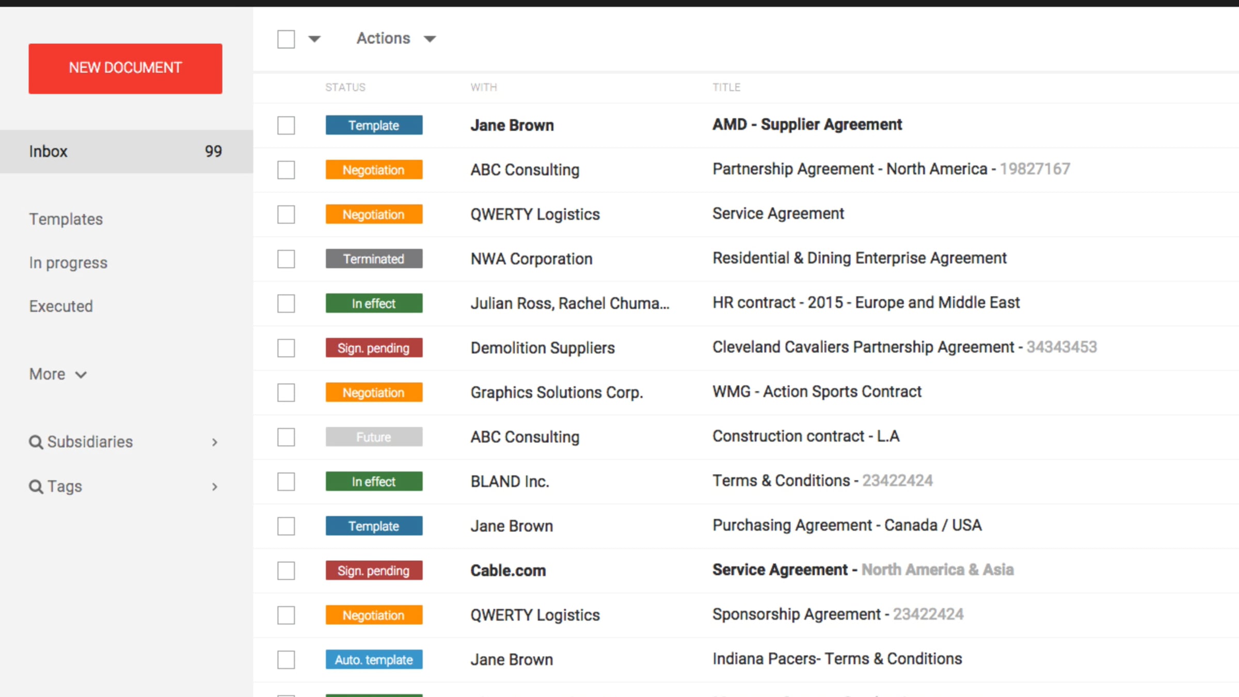
Task: Expand Subsidiaries with its right chevron
Action: pos(215,442)
